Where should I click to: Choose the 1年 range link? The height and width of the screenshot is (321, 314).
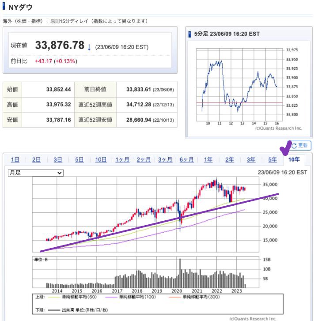[x=208, y=160]
